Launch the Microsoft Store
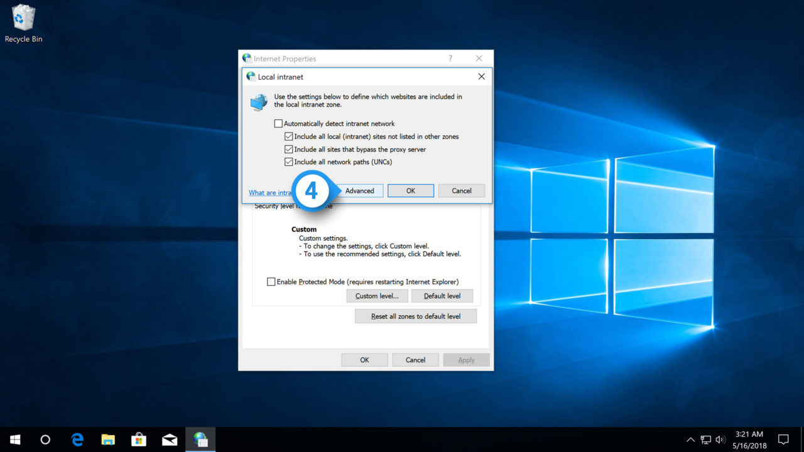Viewport: 804px width, 452px height. pyautogui.click(x=139, y=439)
